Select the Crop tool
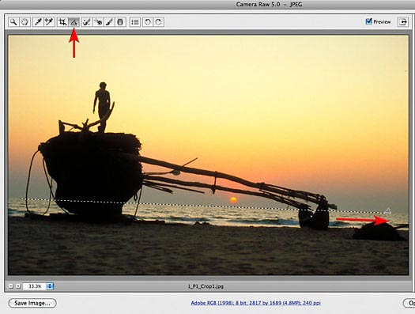The height and width of the screenshot is (314, 415). 62,22
